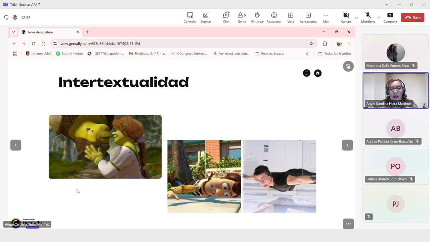The height and width of the screenshot is (242, 430).
Task: Open a new browser tab
Action: click(87, 32)
